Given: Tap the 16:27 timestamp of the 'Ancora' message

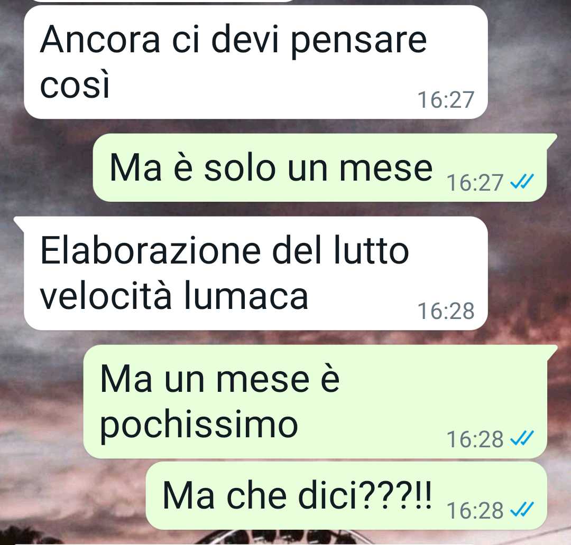Looking at the screenshot, I should 446,100.
